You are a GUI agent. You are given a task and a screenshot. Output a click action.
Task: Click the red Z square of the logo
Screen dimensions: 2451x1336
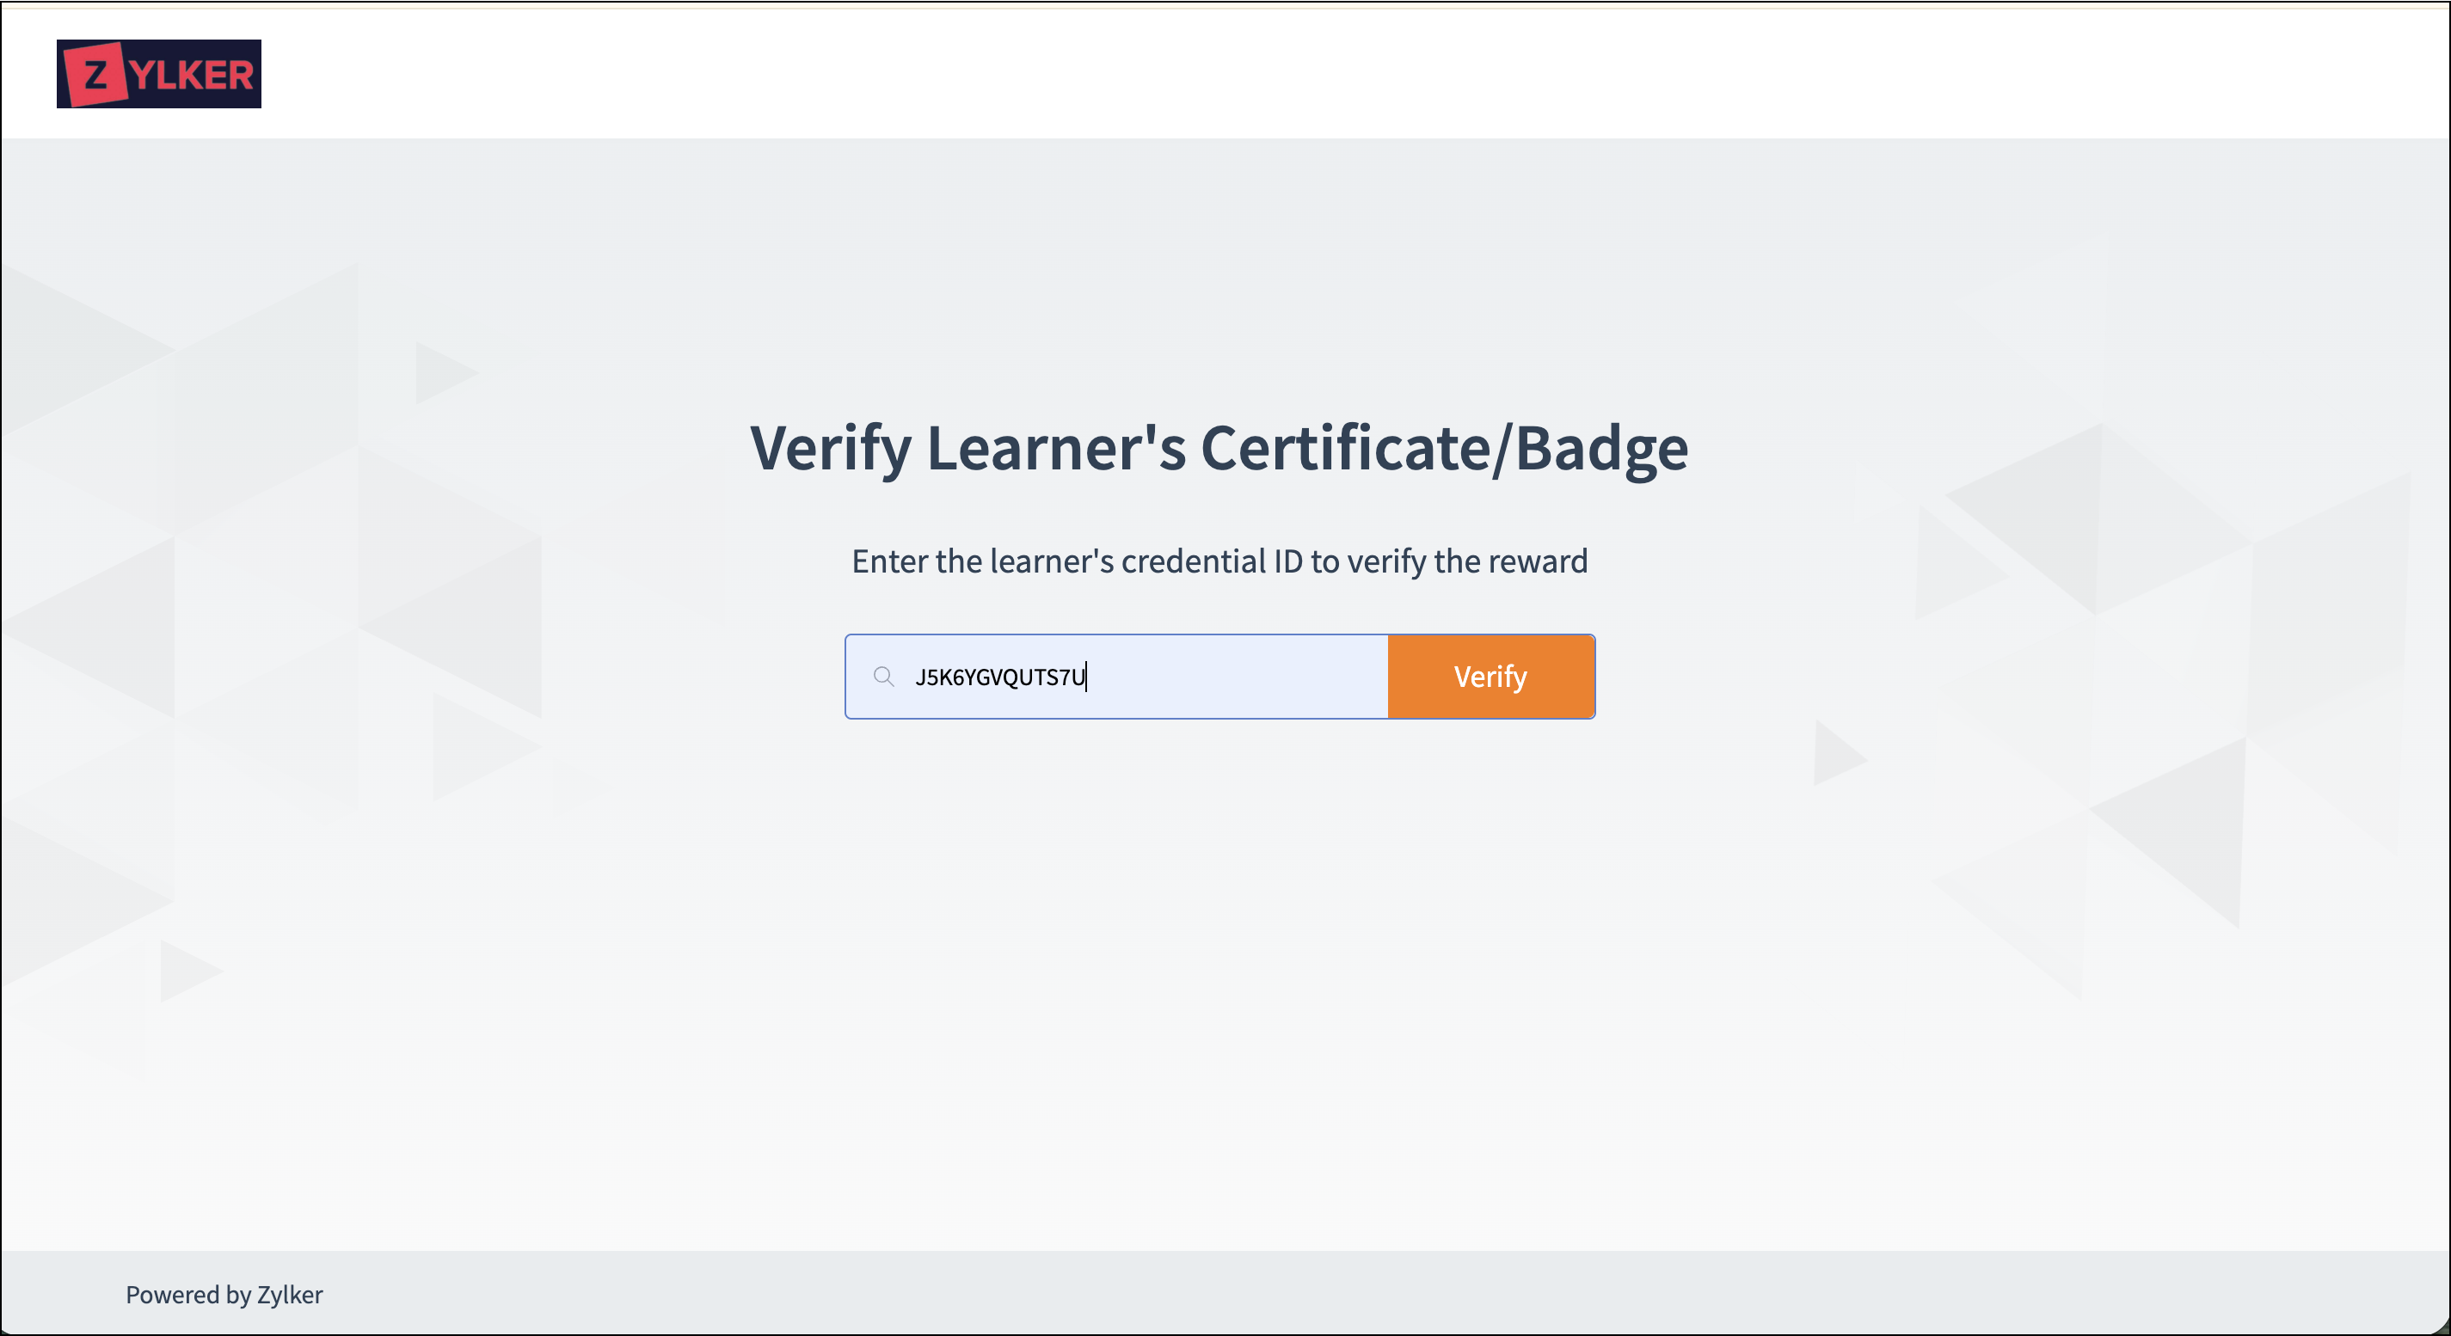pos(95,74)
